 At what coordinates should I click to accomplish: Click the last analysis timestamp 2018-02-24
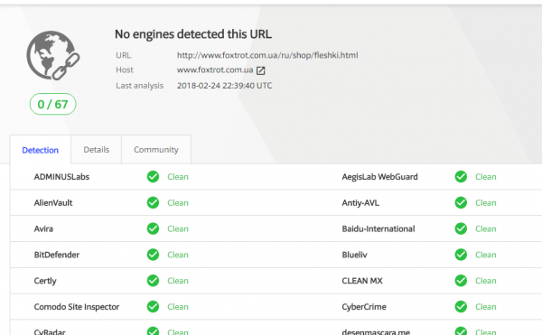point(224,85)
